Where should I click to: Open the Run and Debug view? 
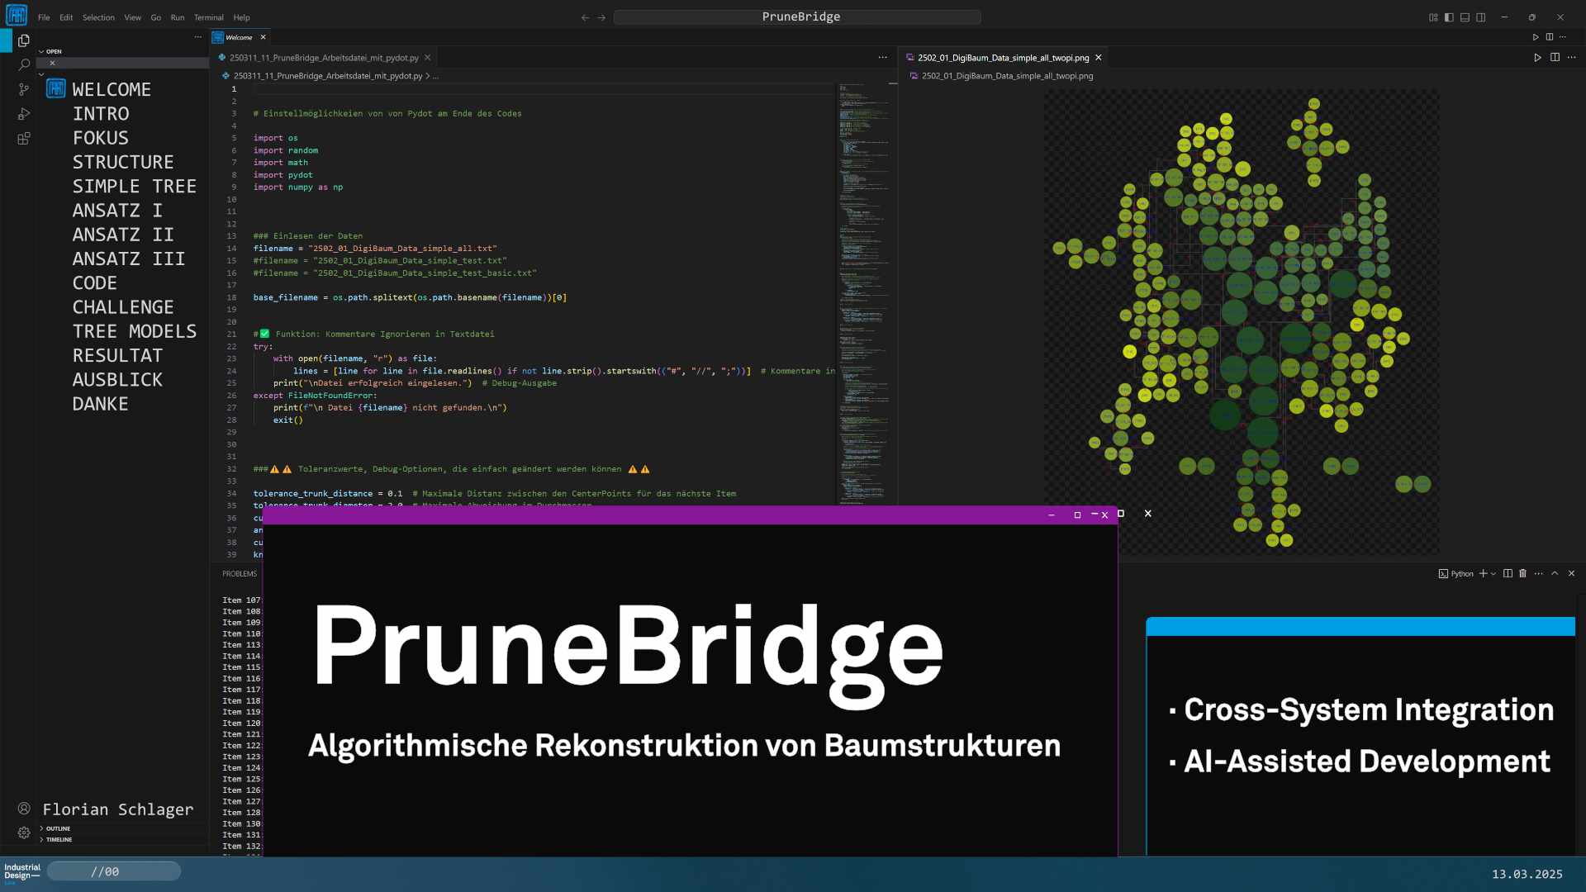24,114
